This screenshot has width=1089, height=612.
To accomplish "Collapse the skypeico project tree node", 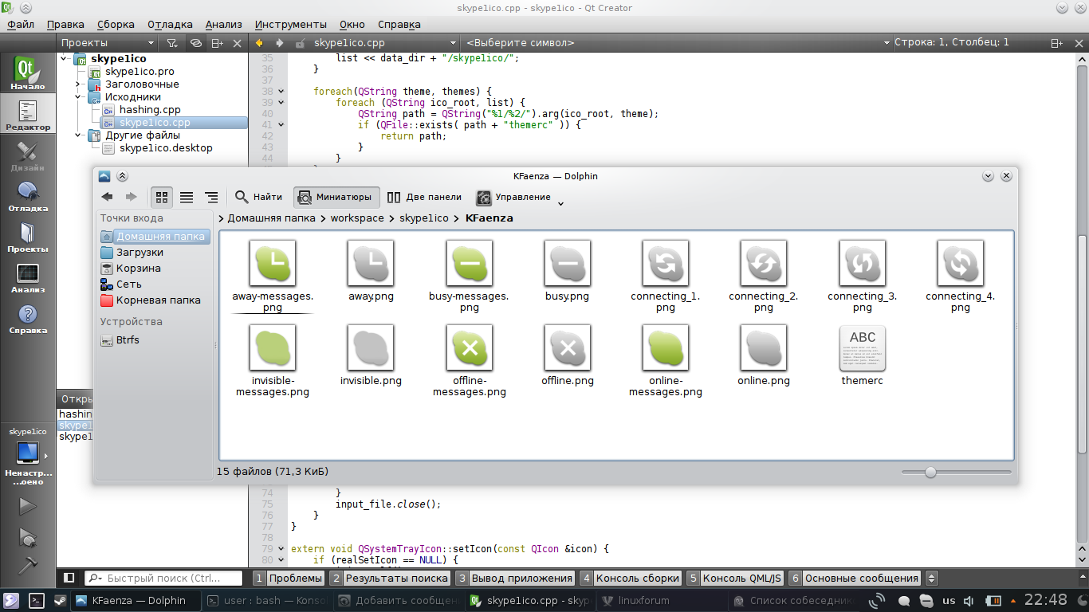I will point(64,59).
